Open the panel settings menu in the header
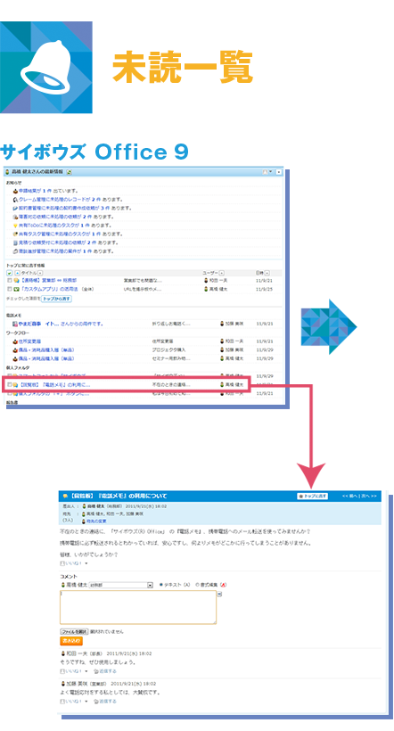394x731 pixels. coord(266,172)
